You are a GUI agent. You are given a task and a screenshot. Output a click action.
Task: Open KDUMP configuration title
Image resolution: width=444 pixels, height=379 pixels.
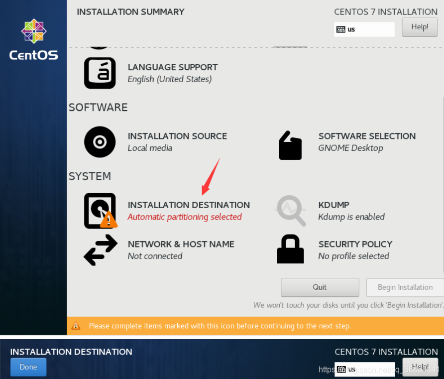click(334, 205)
